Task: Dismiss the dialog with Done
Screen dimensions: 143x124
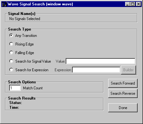Action: point(123,108)
